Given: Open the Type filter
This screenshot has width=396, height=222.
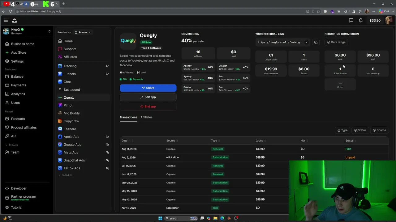Looking at the screenshot, I should click(x=342, y=130).
